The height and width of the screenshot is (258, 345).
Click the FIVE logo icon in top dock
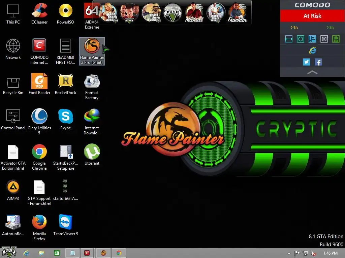click(x=172, y=12)
